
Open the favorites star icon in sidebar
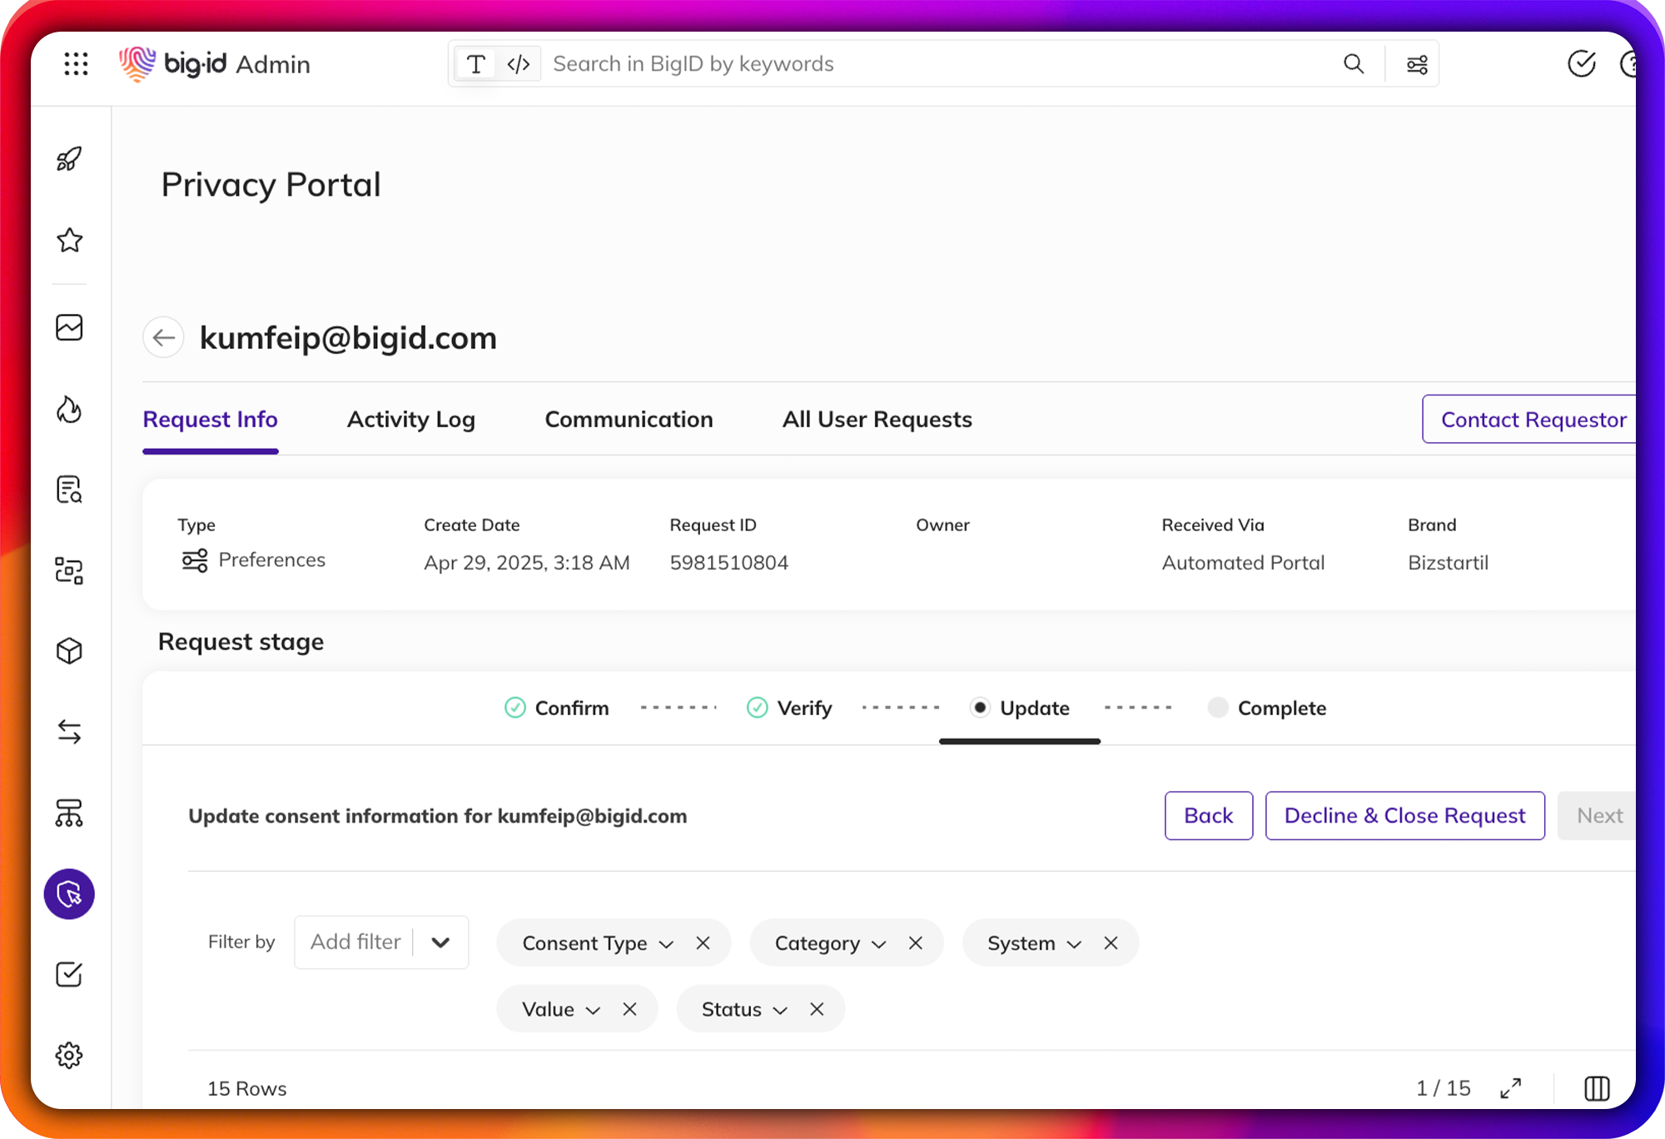(x=70, y=241)
